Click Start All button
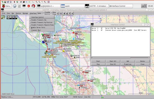154x99 pixels. coord(113,61)
